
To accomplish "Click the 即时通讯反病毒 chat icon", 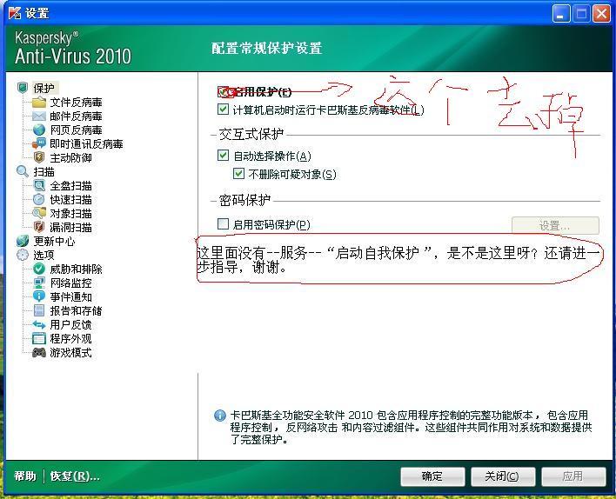I will coord(39,143).
